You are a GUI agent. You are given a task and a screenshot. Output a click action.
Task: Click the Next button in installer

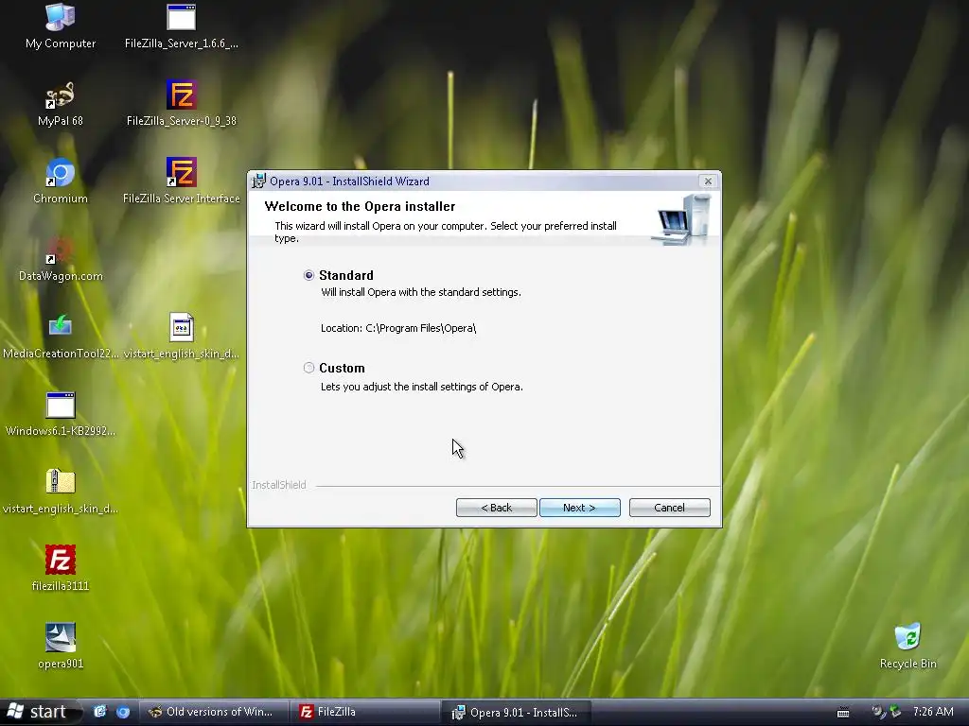click(580, 508)
